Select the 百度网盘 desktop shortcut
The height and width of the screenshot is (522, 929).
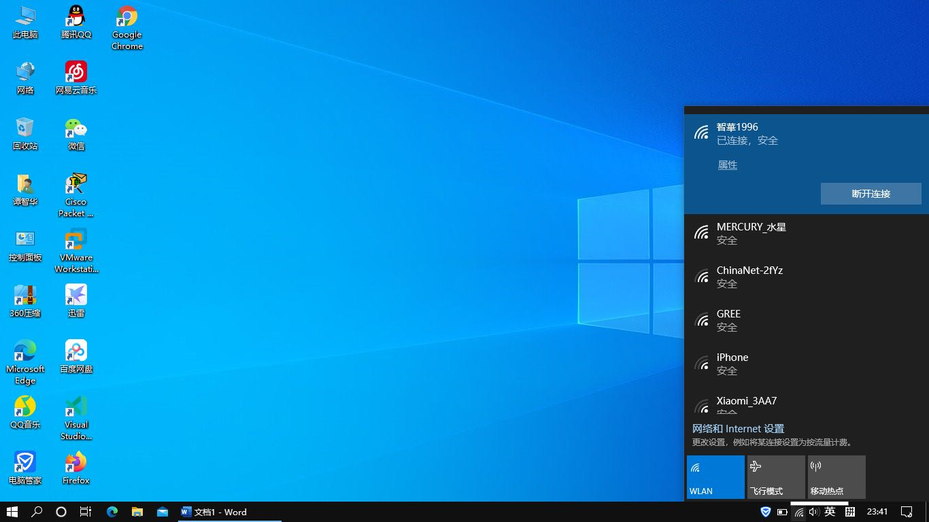(x=76, y=356)
